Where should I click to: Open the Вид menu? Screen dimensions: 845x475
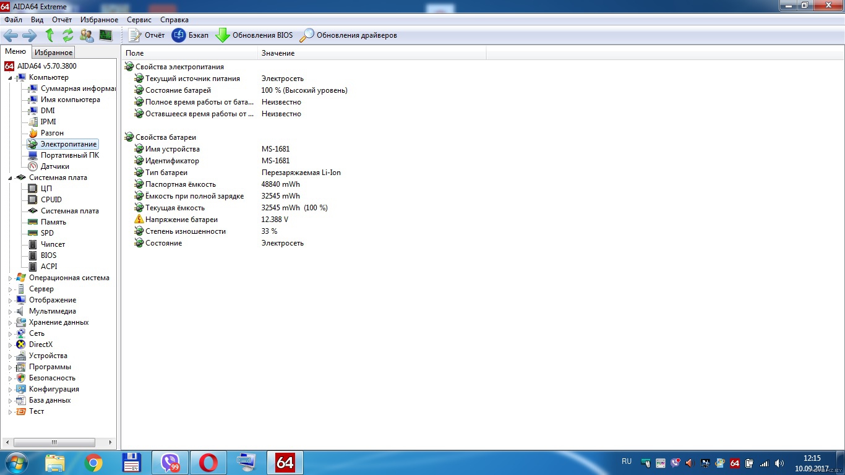pyautogui.click(x=37, y=20)
